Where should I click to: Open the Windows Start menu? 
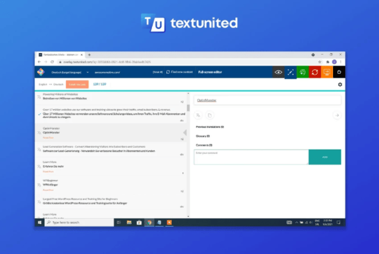tap(40, 222)
